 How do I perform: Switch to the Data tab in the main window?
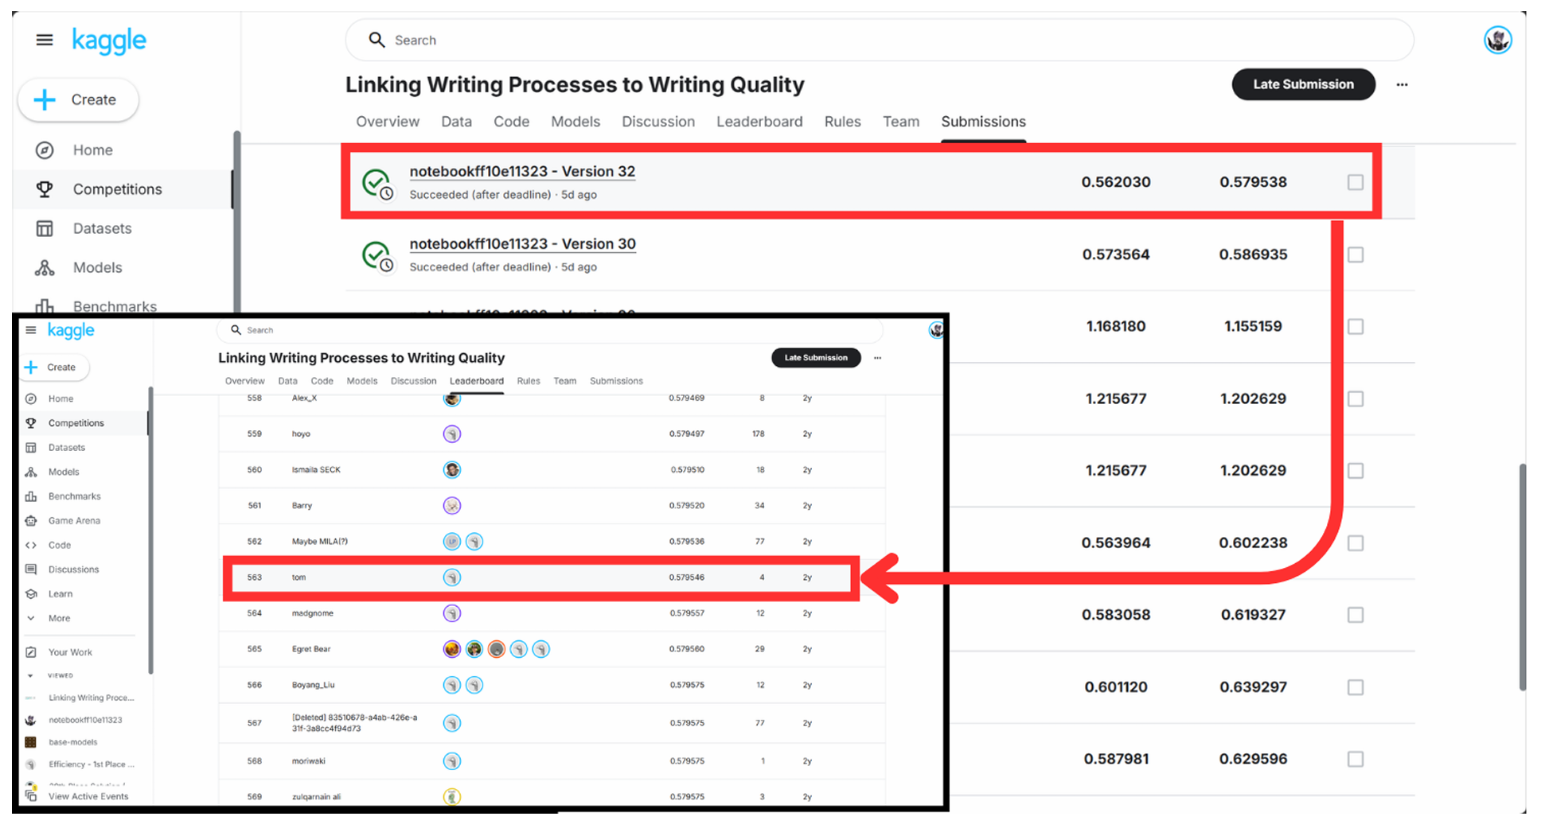click(456, 122)
